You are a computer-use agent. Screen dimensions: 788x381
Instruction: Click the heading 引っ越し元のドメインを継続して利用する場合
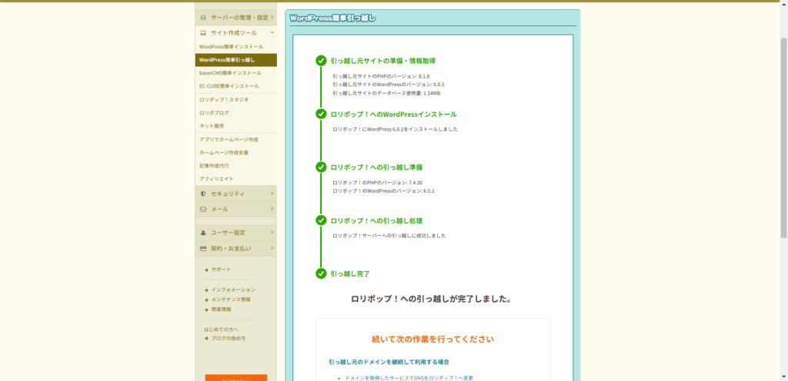click(389, 362)
